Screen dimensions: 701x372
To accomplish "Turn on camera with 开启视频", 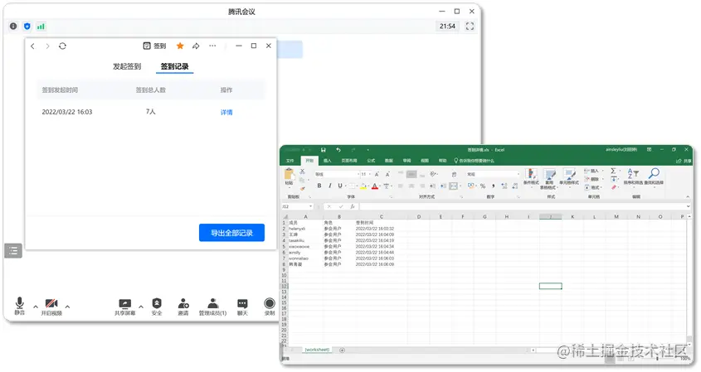I will coord(51,307).
